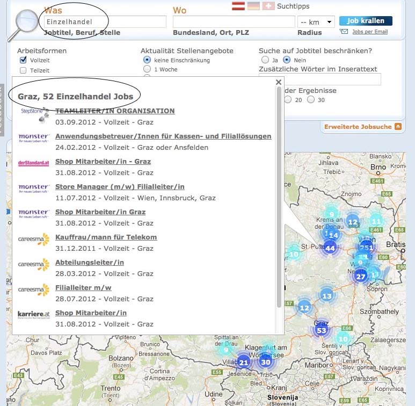Click the Klagenfurt cluster marker showing 30
Image resolution: width=415 pixels, height=406 pixels.
click(x=265, y=361)
